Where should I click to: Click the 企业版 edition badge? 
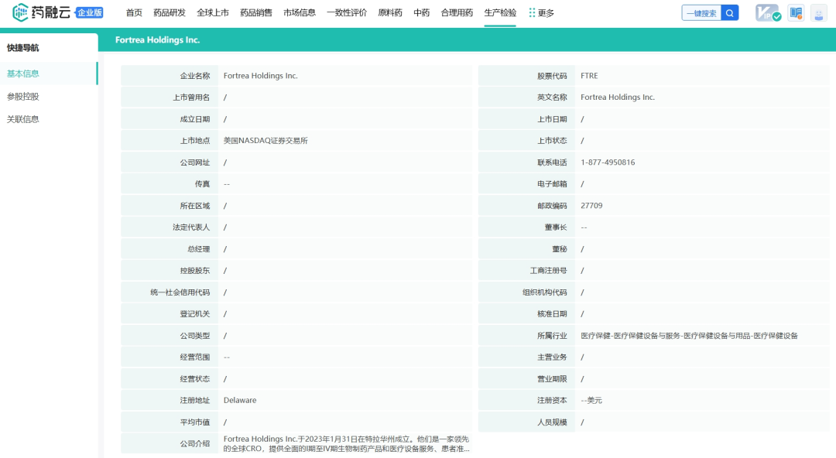click(90, 13)
